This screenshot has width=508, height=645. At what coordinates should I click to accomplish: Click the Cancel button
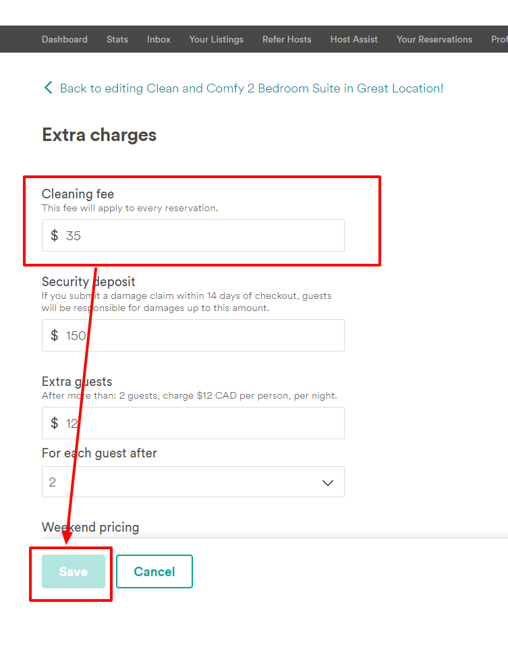(x=154, y=571)
